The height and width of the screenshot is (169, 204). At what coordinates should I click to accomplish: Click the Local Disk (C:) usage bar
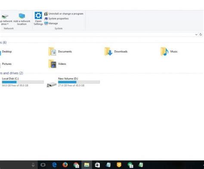pyautogui.click(x=23, y=82)
